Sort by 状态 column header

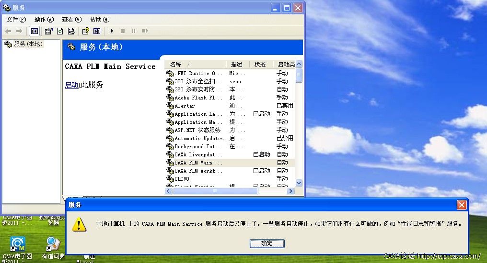[261, 65]
